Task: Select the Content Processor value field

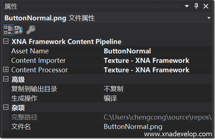Action: click(x=146, y=70)
